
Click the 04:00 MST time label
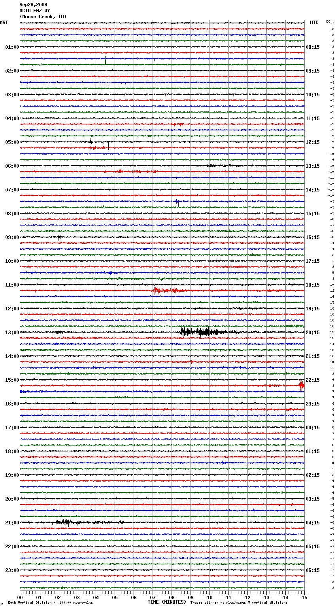tap(12, 119)
